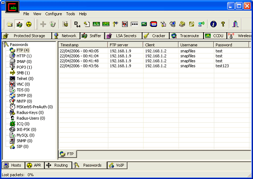Open the APR bottom tab
This screenshot has height=179, width=253.
[34, 165]
